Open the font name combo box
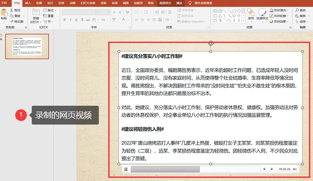 [80, 13]
